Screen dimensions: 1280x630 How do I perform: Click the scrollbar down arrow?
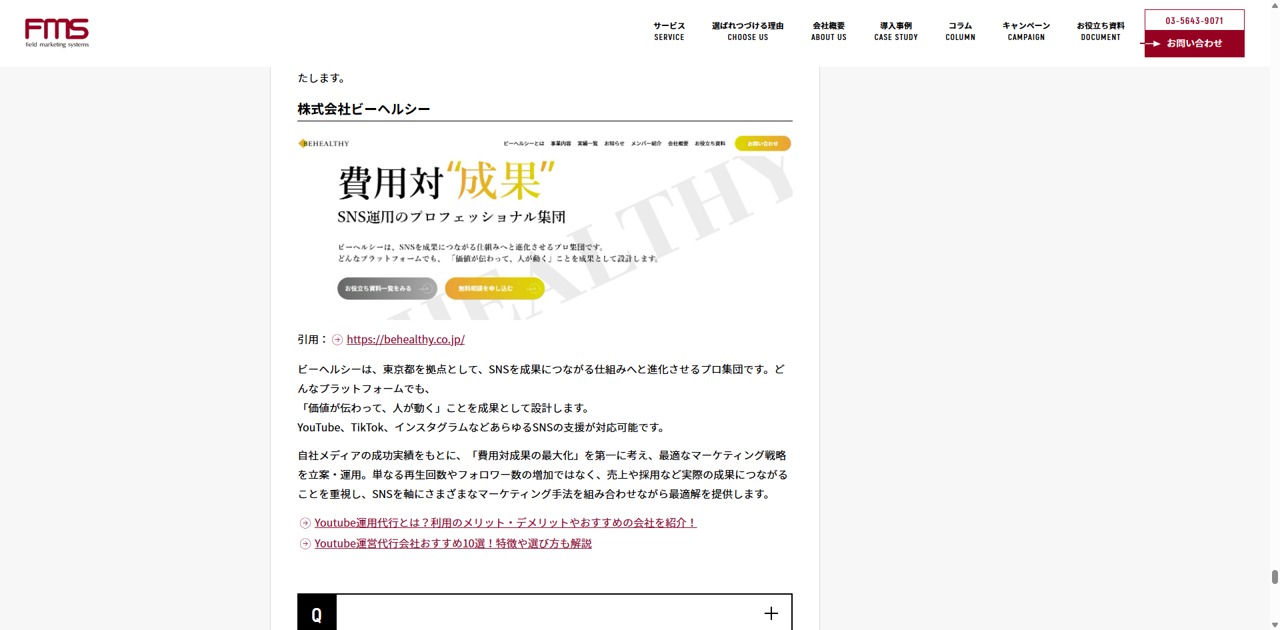pos(1275,625)
